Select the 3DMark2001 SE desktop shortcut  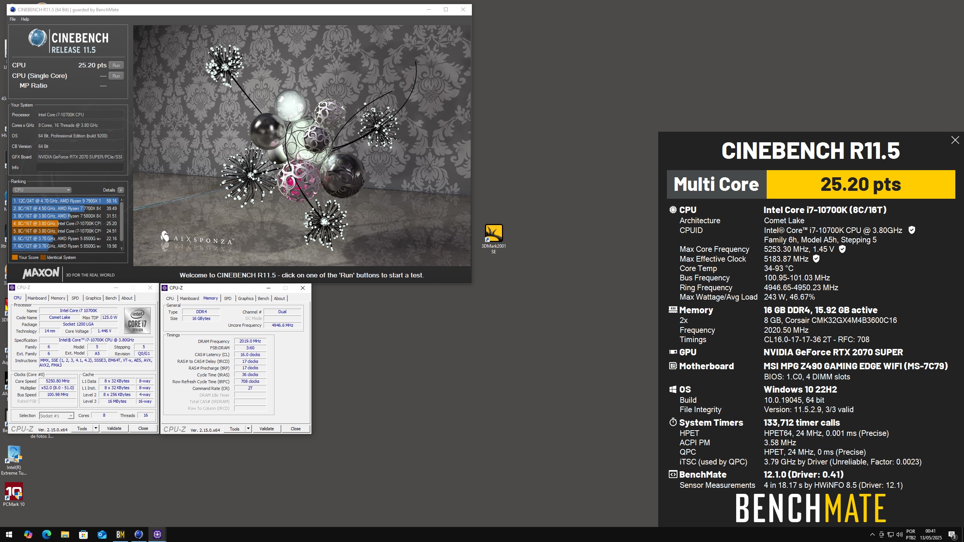click(x=494, y=239)
